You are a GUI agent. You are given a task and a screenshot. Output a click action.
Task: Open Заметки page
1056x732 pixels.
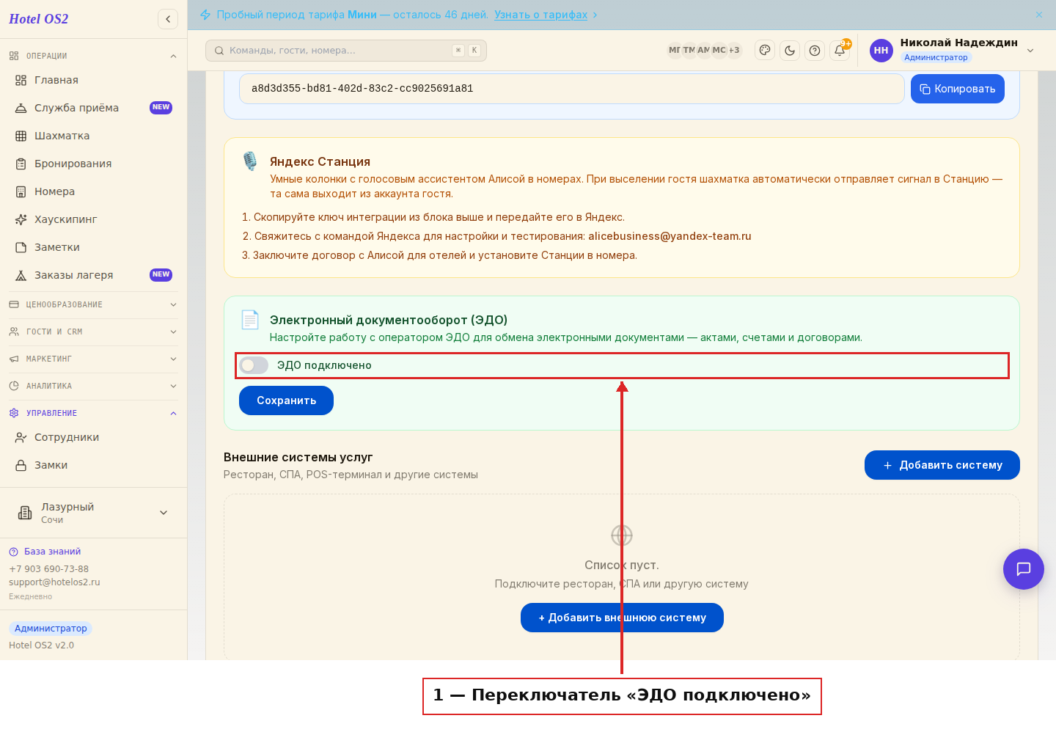click(93, 247)
